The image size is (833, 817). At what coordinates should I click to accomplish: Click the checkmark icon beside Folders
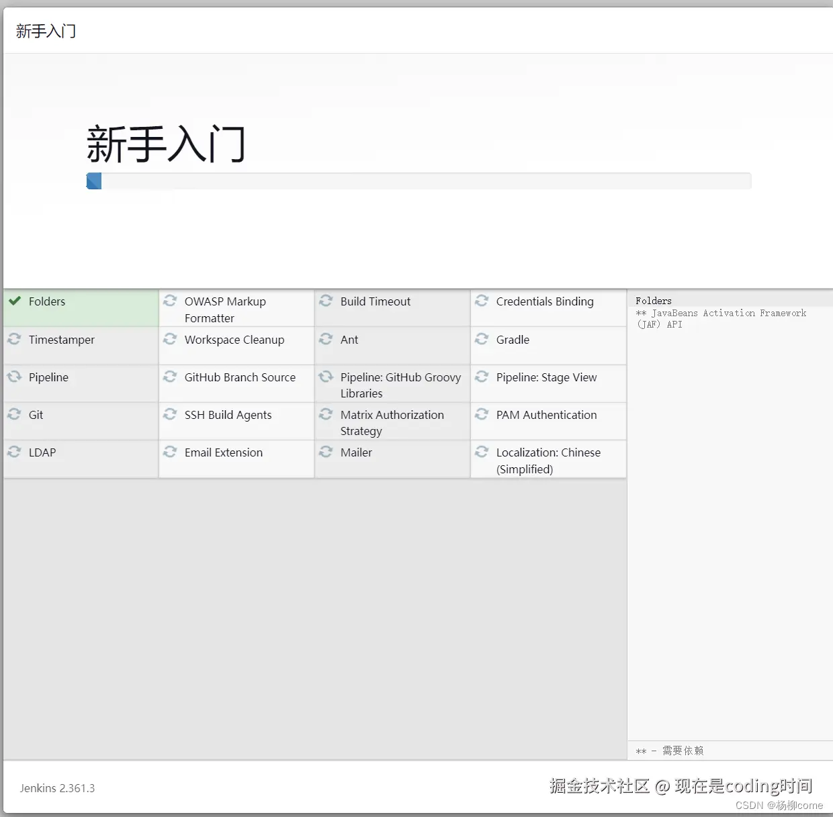click(x=15, y=301)
